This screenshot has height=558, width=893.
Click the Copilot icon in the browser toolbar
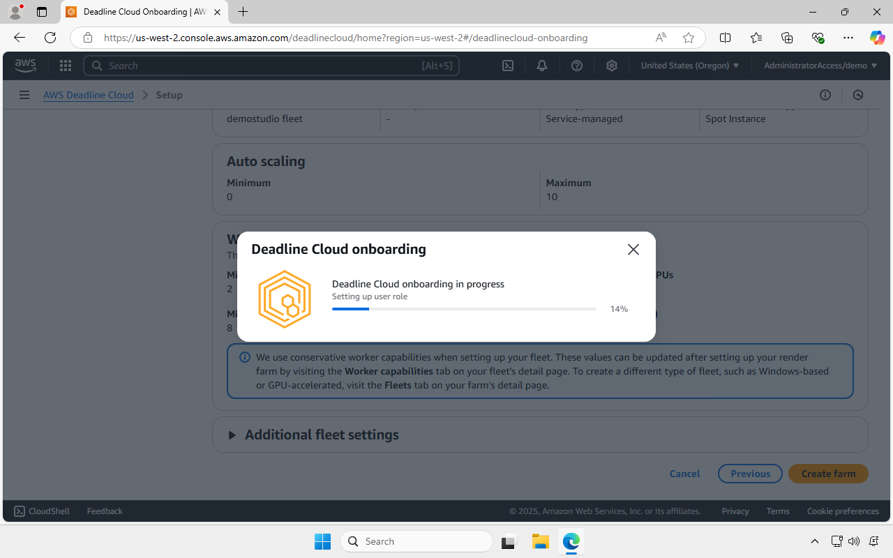click(x=877, y=38)
